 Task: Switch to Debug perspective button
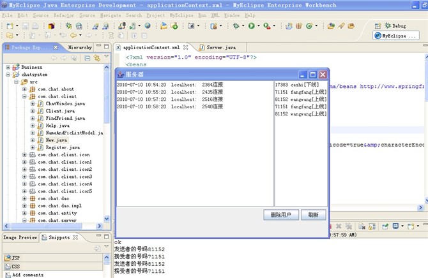tap(395, 26)
